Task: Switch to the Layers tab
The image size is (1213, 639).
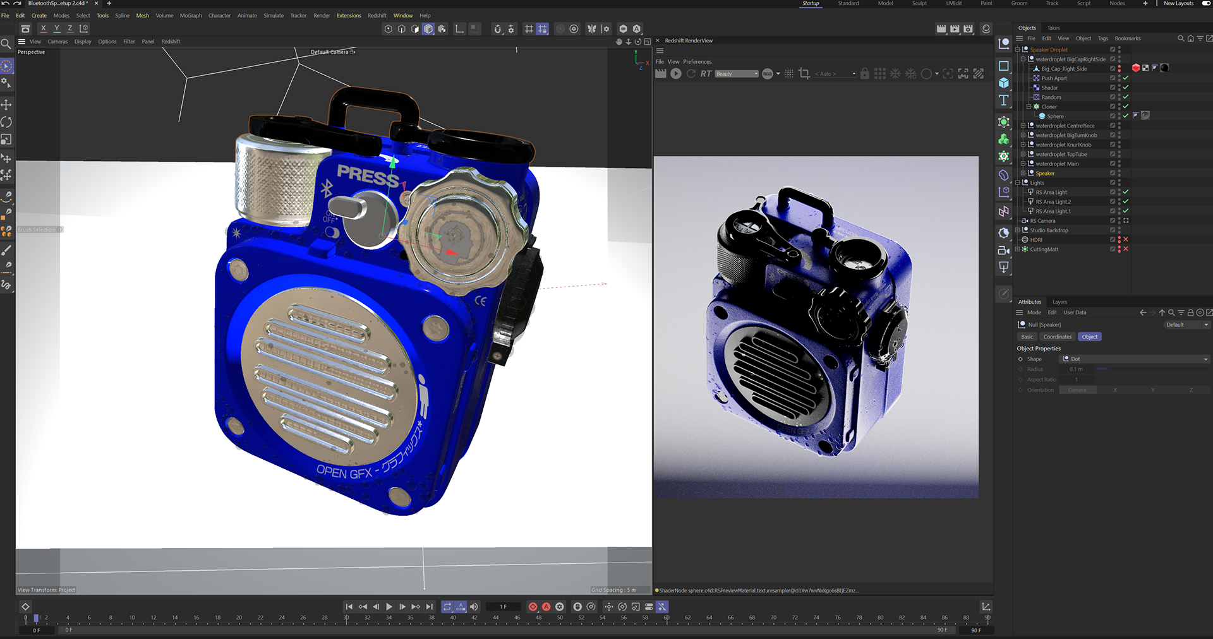Action: pos(1060,302)
